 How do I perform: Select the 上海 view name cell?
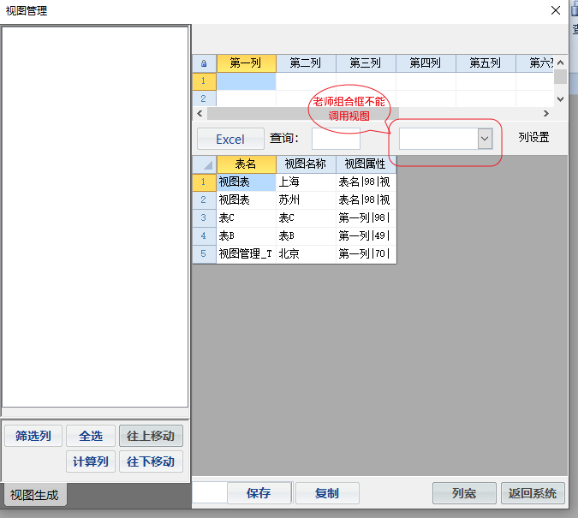(x=306, y=182)
